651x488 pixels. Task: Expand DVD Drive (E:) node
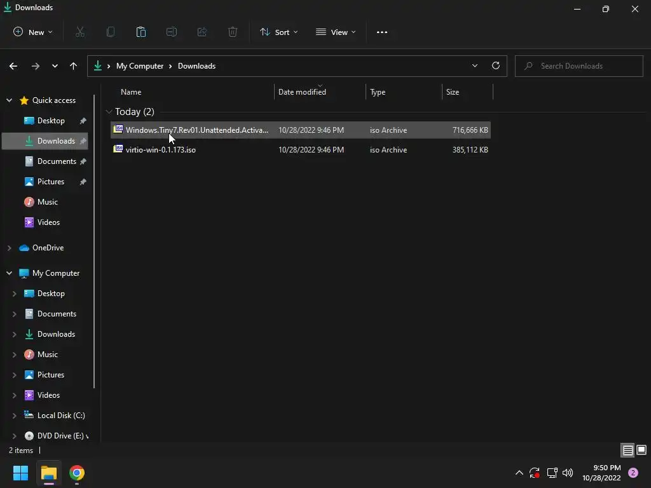point(14,436)
